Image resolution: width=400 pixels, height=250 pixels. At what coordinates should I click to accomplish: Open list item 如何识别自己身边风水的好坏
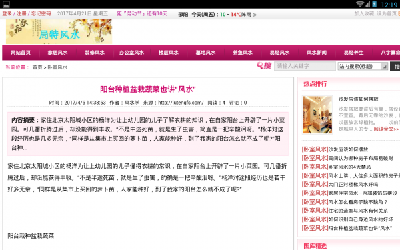pos(361,219)
